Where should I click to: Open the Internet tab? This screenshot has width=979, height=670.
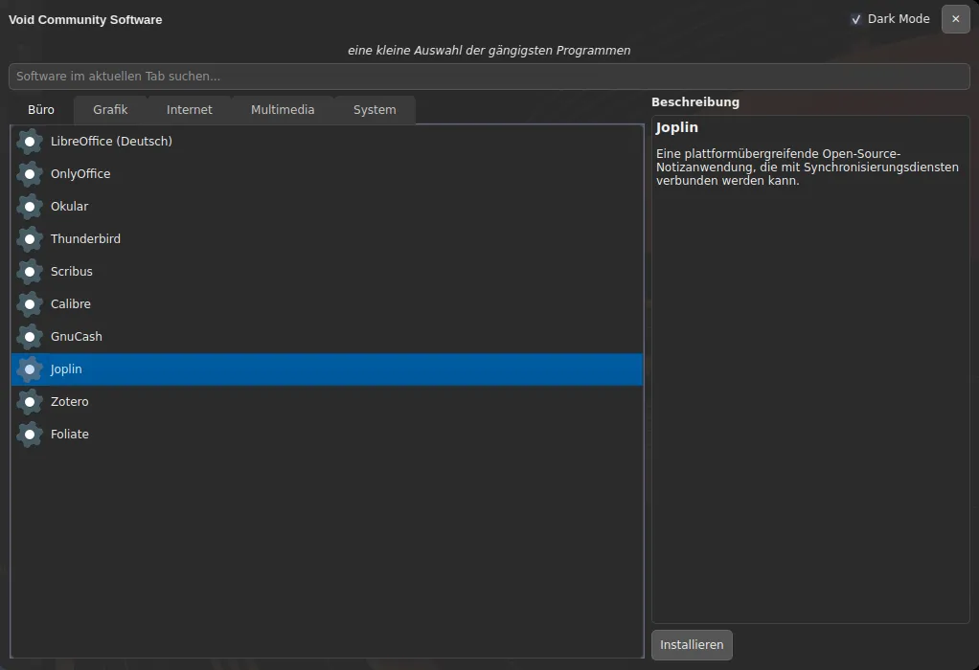click(190, 110)
